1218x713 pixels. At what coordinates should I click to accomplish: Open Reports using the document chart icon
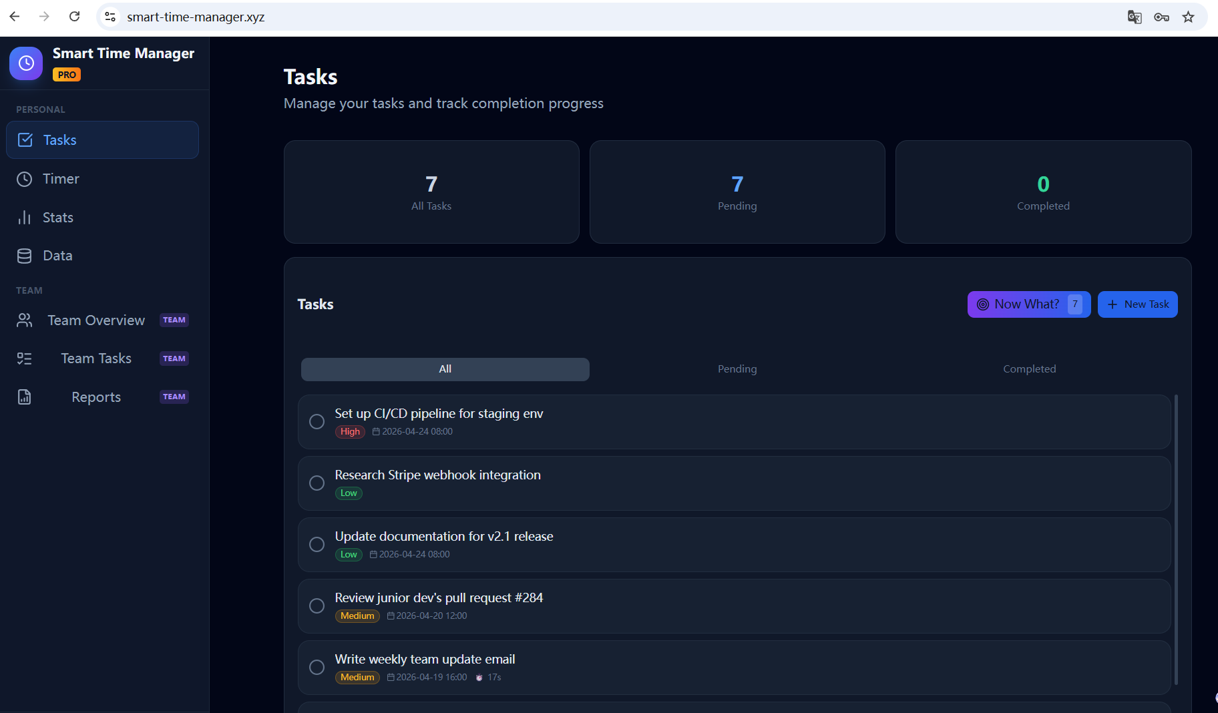coord(25,397)
